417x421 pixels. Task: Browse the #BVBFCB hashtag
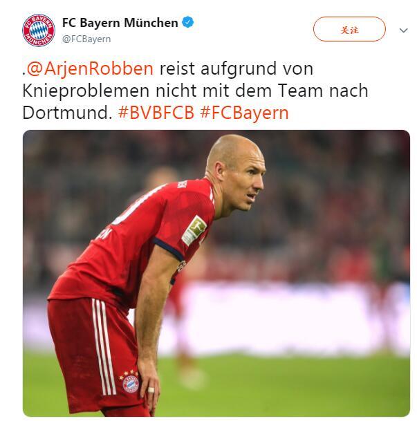tap(156, 113)
